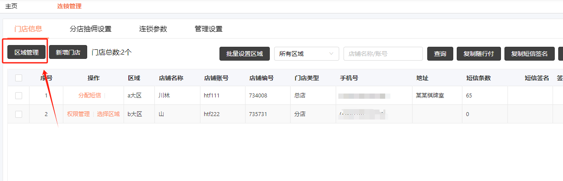Click the 店铺名称/账号 search field
The height and width of the screenshot is (181, 563).
click(383, 54)
